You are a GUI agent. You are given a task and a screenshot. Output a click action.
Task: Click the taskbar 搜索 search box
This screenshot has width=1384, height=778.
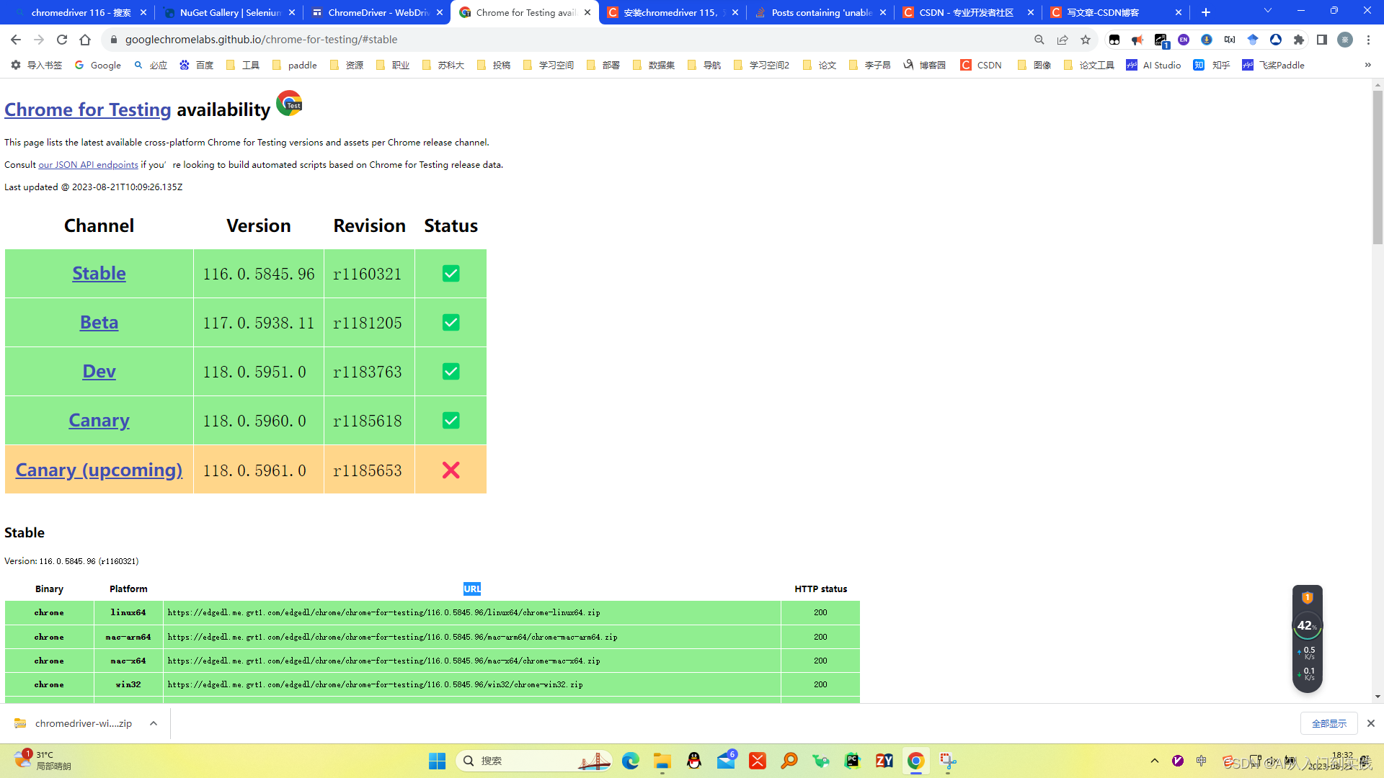[x=534, y=761]
